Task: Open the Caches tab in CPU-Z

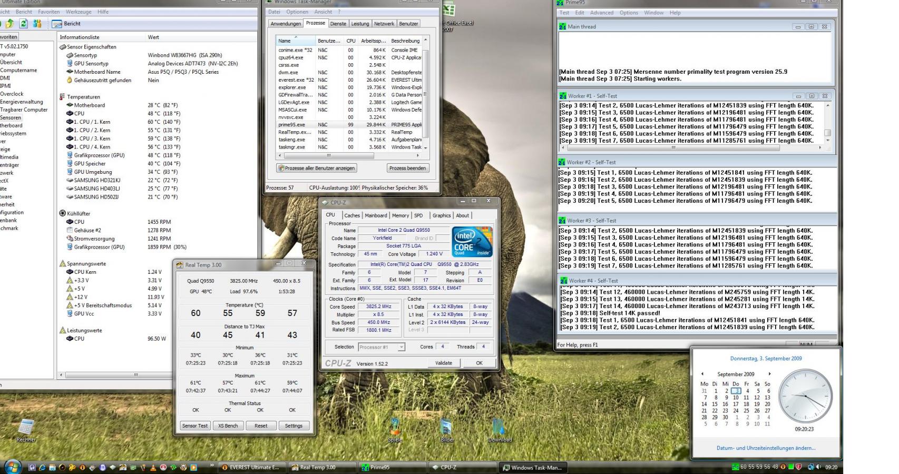Action: 352,215
